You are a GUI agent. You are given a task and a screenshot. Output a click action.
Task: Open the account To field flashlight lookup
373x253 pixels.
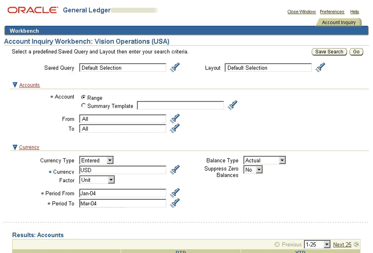click(x=174, y=128)
